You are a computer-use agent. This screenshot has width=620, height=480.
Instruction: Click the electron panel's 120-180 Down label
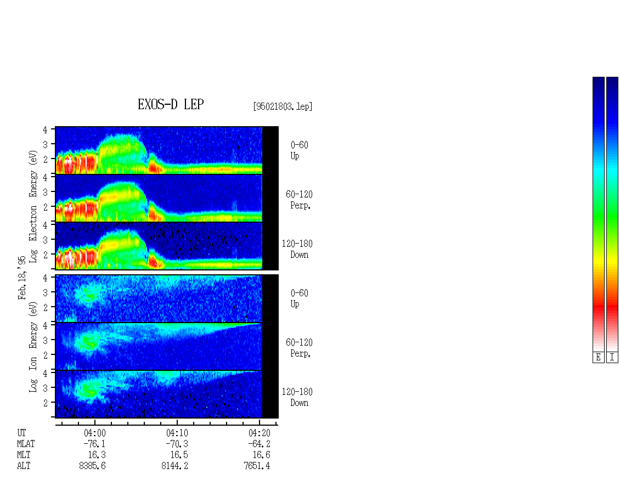pos(297,249)
